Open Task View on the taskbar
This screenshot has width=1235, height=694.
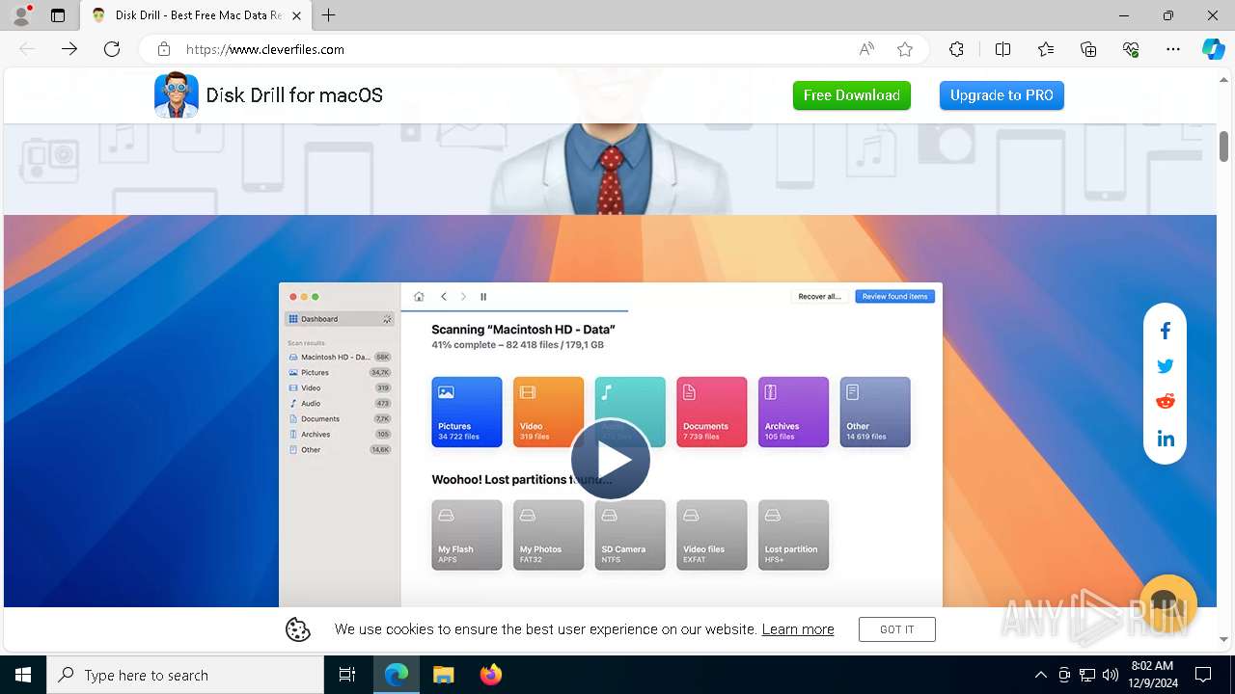point(347,675)
